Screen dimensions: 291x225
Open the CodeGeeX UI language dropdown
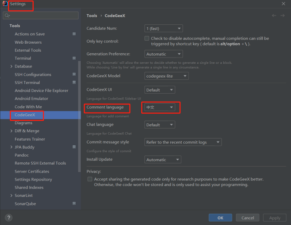(x=160, y=90)
